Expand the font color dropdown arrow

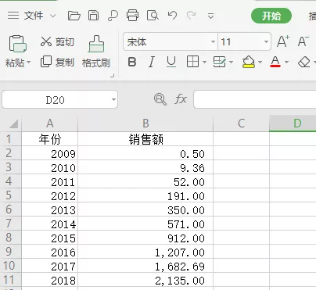286,63
